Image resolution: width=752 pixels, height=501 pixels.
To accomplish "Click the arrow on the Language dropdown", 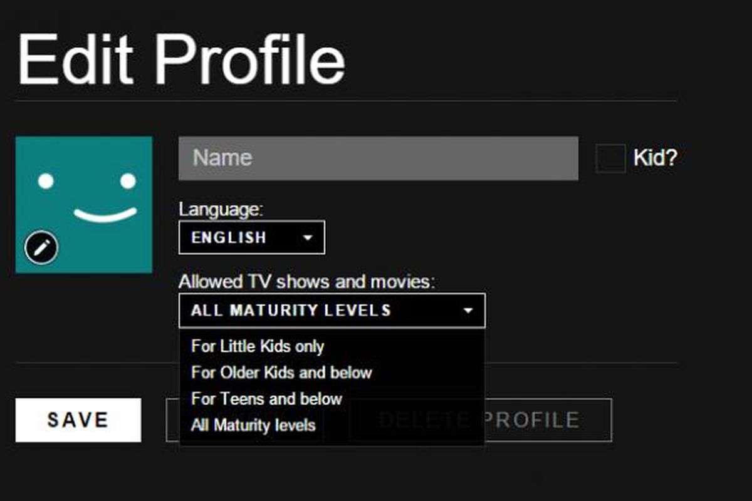I will click(307, 239).
